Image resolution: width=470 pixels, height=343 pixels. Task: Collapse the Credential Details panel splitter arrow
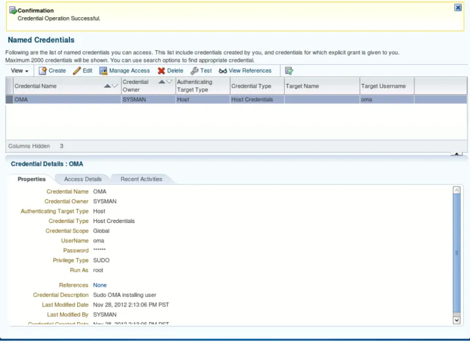click(456, 154)
